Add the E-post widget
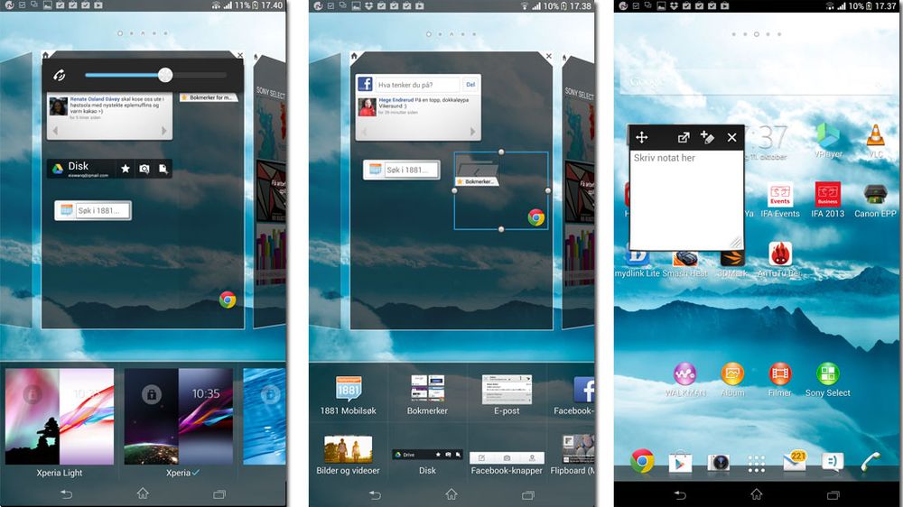This screenshot has width=903, height=507. (x=507, y=395)
